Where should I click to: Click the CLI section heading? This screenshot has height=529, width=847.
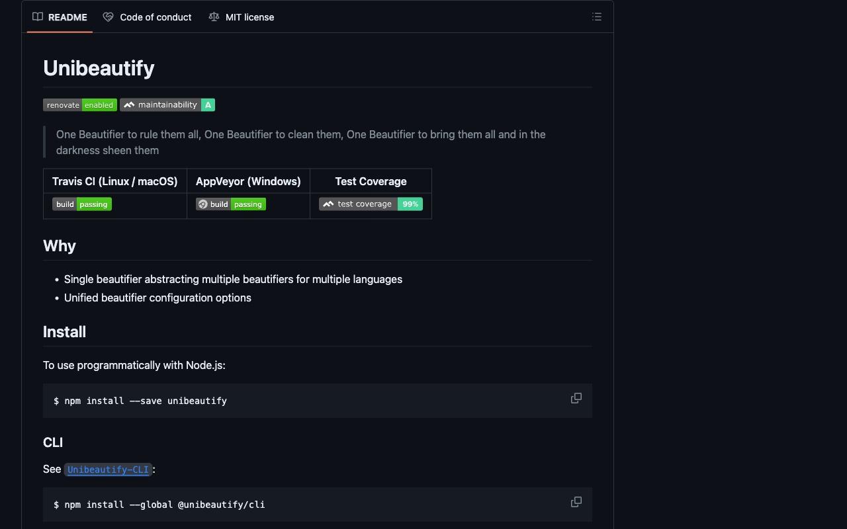[x=53, y=442]
